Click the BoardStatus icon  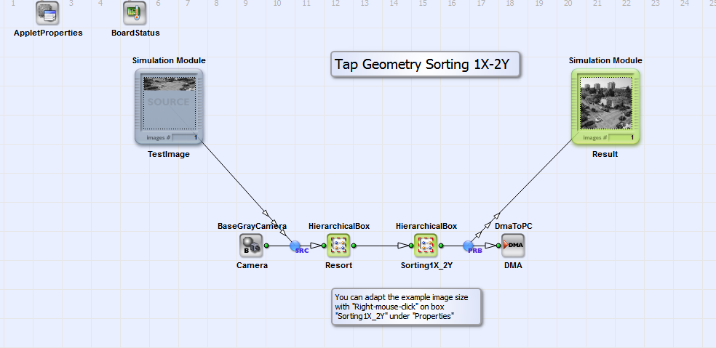coord(135,12)
